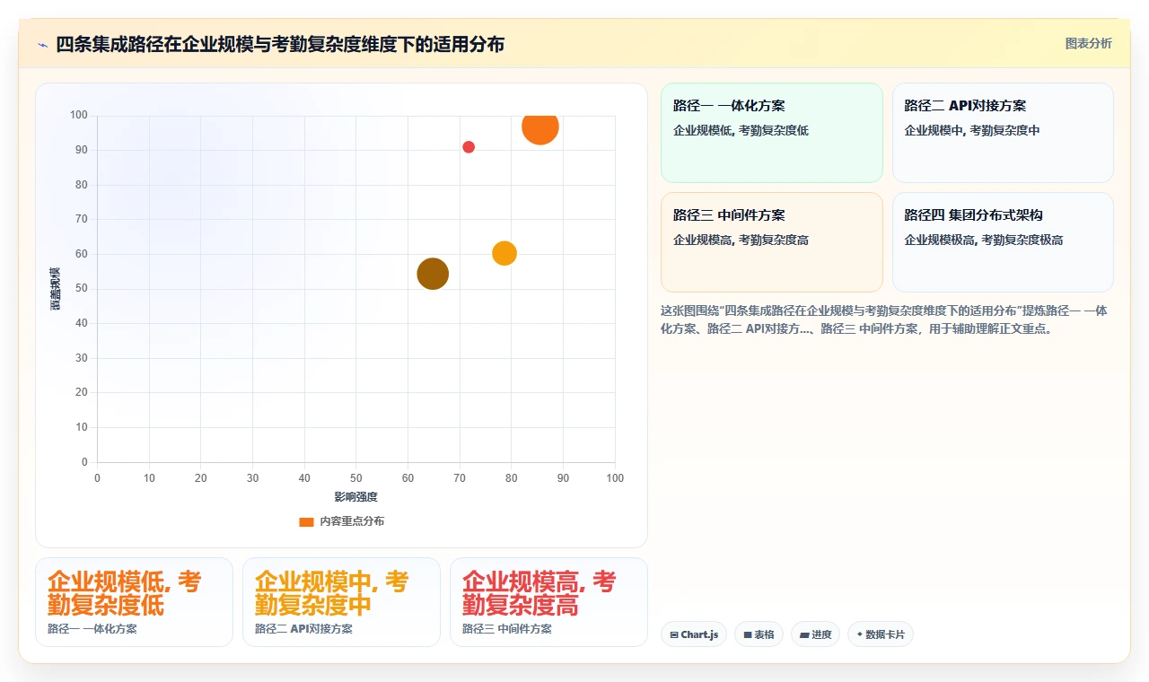
Task: Click the 表格 tag
Action: pyautogui.click(x=759, y=634)
